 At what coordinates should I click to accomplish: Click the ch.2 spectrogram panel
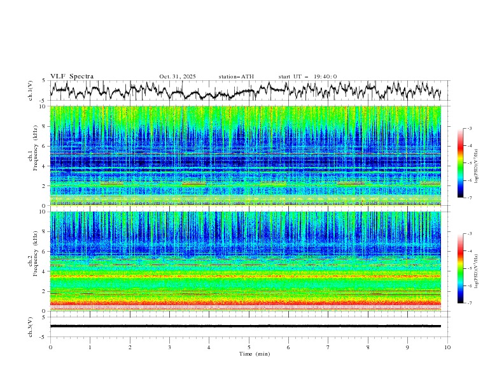pyautogui.click(x=245, y=261)
